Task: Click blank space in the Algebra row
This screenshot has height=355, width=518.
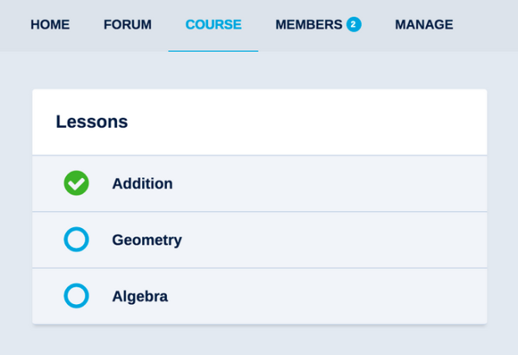Action: (x=334, y=297)
